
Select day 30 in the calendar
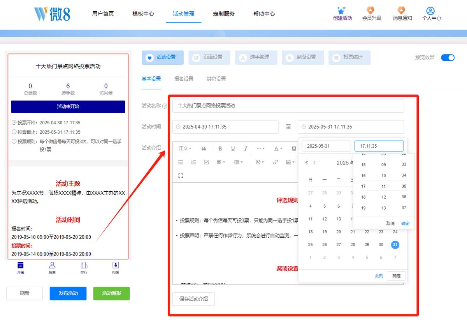pos(381,245)
